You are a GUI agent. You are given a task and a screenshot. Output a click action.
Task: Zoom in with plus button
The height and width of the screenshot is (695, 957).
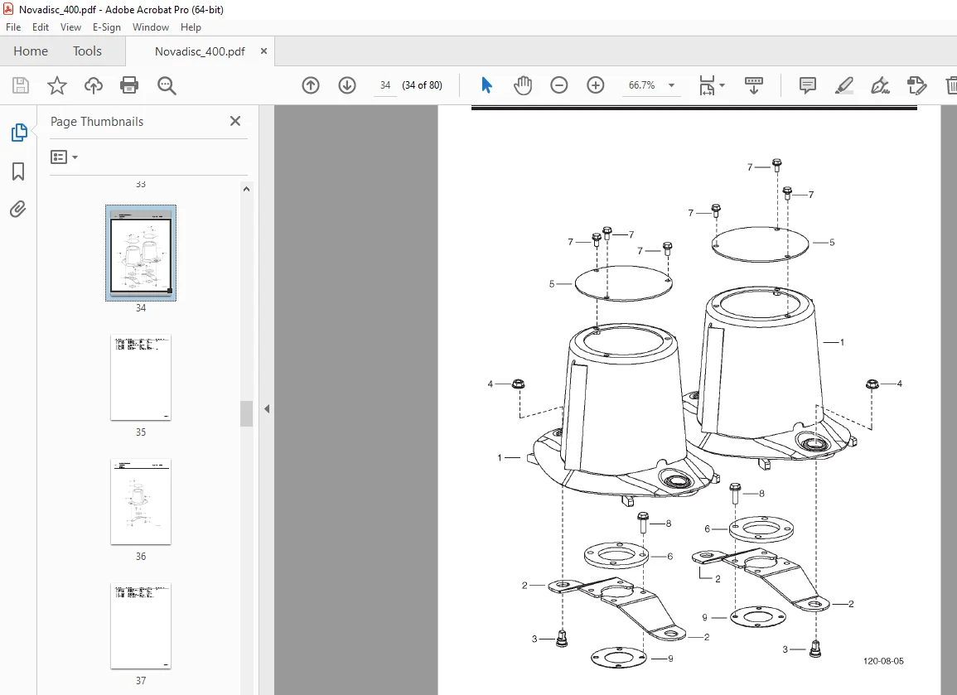(596, 85)
